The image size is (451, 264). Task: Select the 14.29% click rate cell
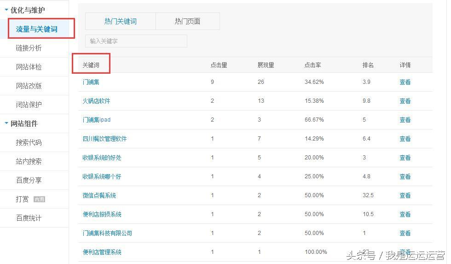(x=314, y=139)
